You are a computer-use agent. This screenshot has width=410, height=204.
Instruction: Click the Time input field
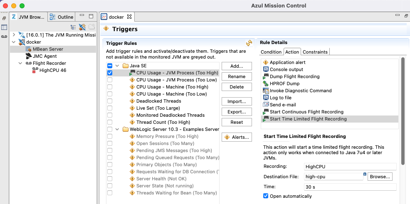tap(349, 187)
